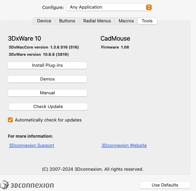Select the Tools tab
The width and height of the screenshot is (196, 191).
tap(147, 21)
